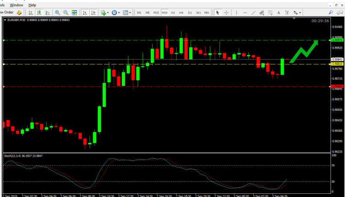This screenshot has width=345, height=197.
Task: Switch chart to bar chart style
Action: coord(30,13)
